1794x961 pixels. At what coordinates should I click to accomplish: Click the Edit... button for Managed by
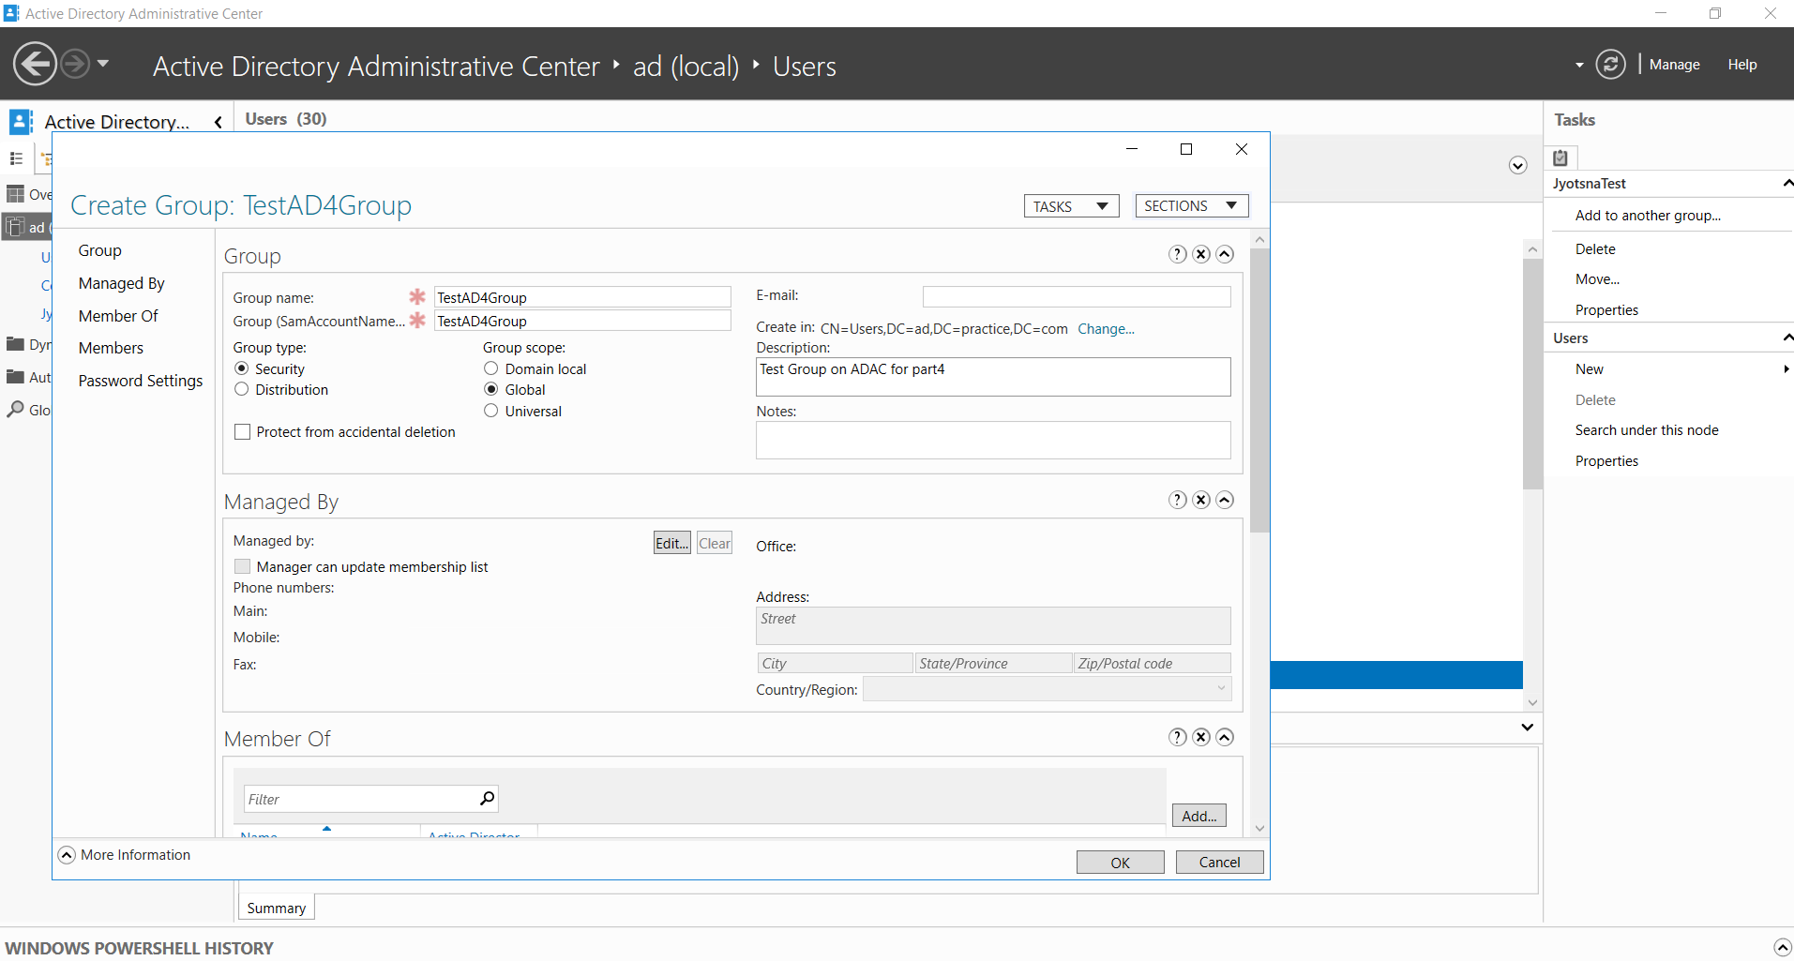coord(671,543)
